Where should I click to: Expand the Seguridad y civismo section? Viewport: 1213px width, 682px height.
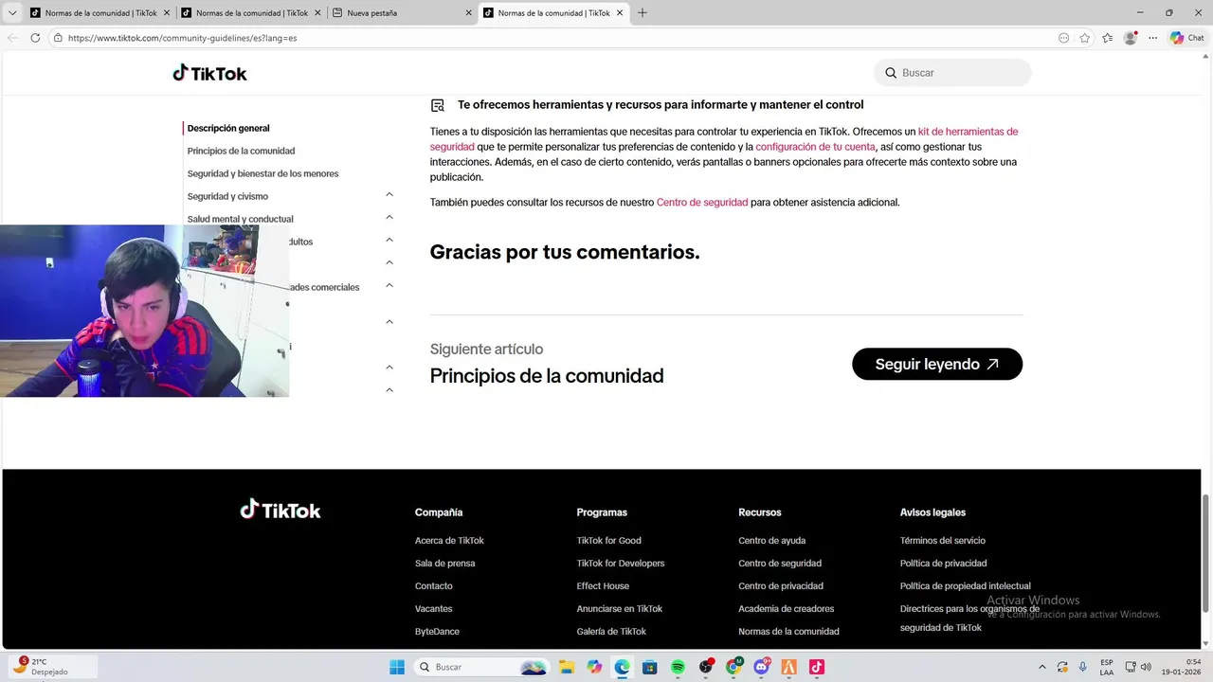click(x=389, y=194)
